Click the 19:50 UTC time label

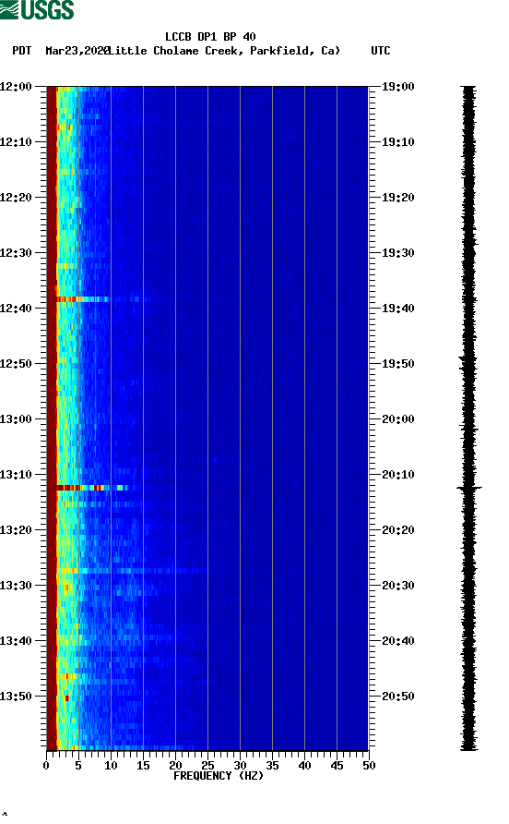(397, 364)
